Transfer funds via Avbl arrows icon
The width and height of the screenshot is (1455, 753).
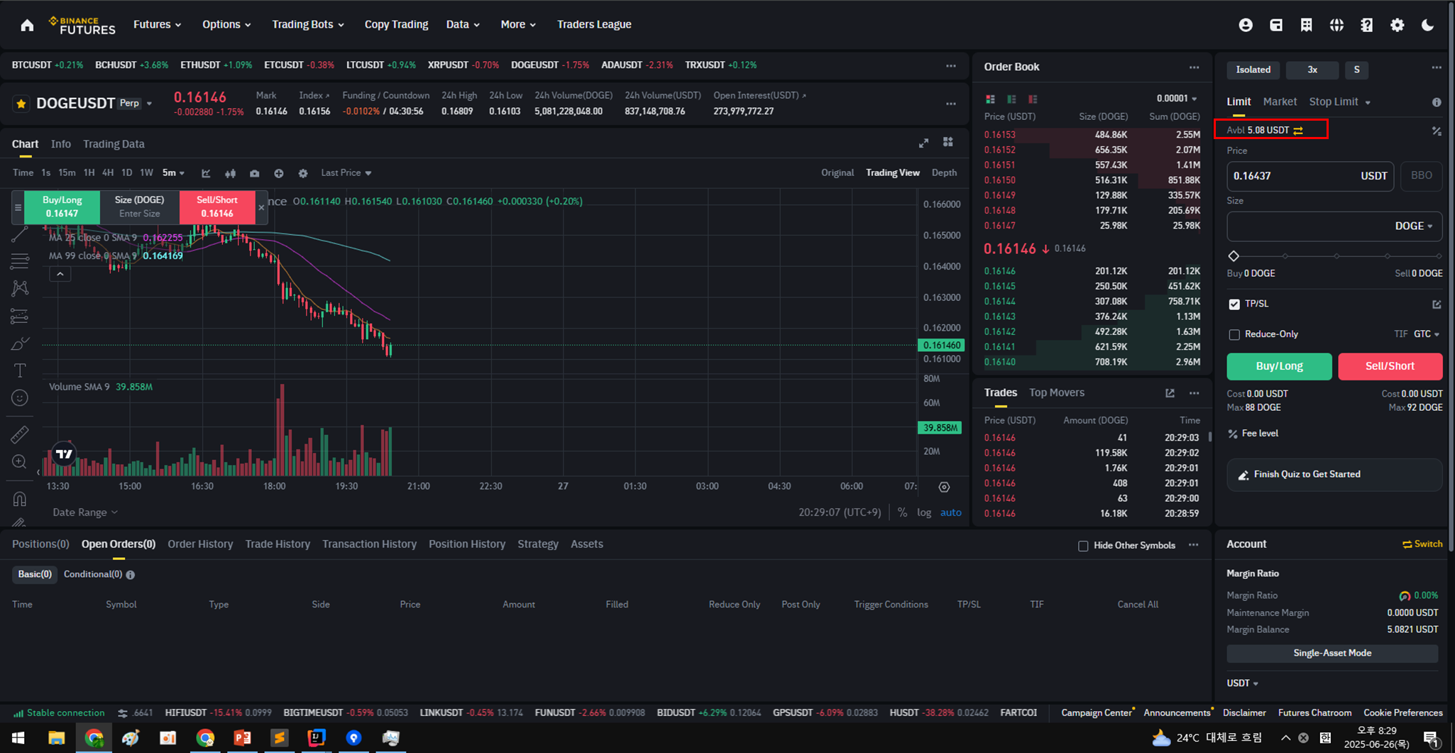pyautogui.click(x=1298, y=130)
